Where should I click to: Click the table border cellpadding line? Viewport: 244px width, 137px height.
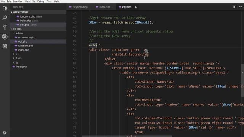coord(174,73)
